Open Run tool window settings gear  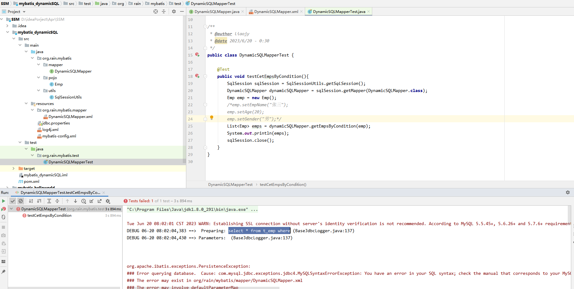click(568, 192)
